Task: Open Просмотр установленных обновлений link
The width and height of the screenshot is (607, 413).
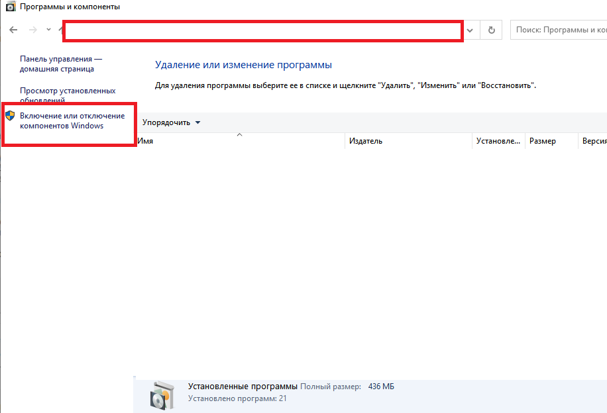Action: [68, 95]
